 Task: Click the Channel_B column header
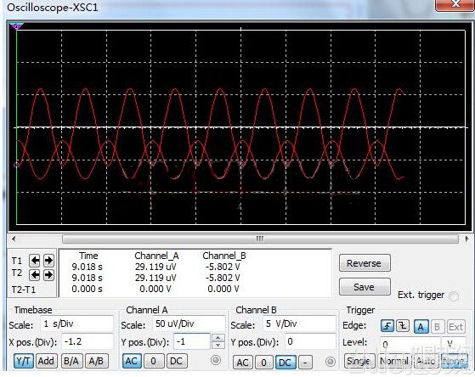[x=224, y=256]
